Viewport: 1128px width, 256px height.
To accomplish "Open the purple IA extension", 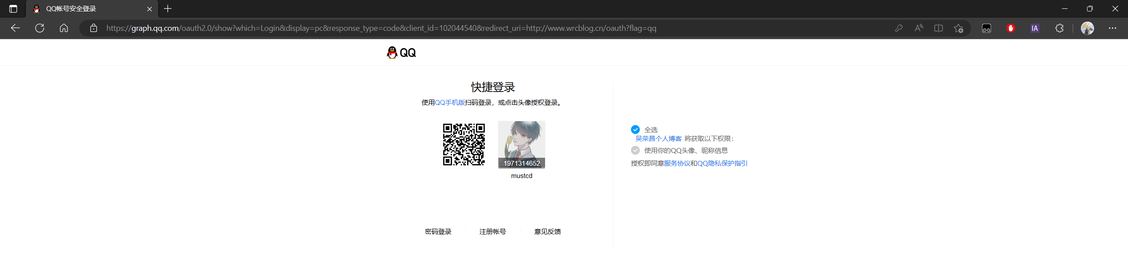I will pos(1035,28).
